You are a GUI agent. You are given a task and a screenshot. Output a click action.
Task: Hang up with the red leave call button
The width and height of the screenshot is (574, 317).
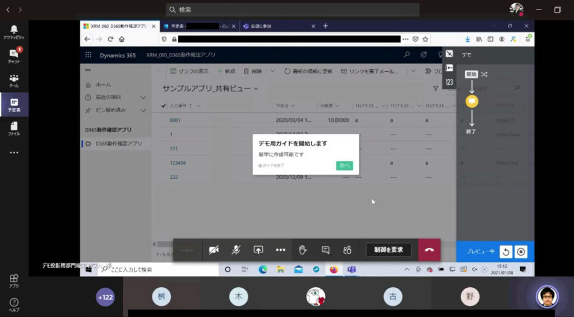pos(429,250)
